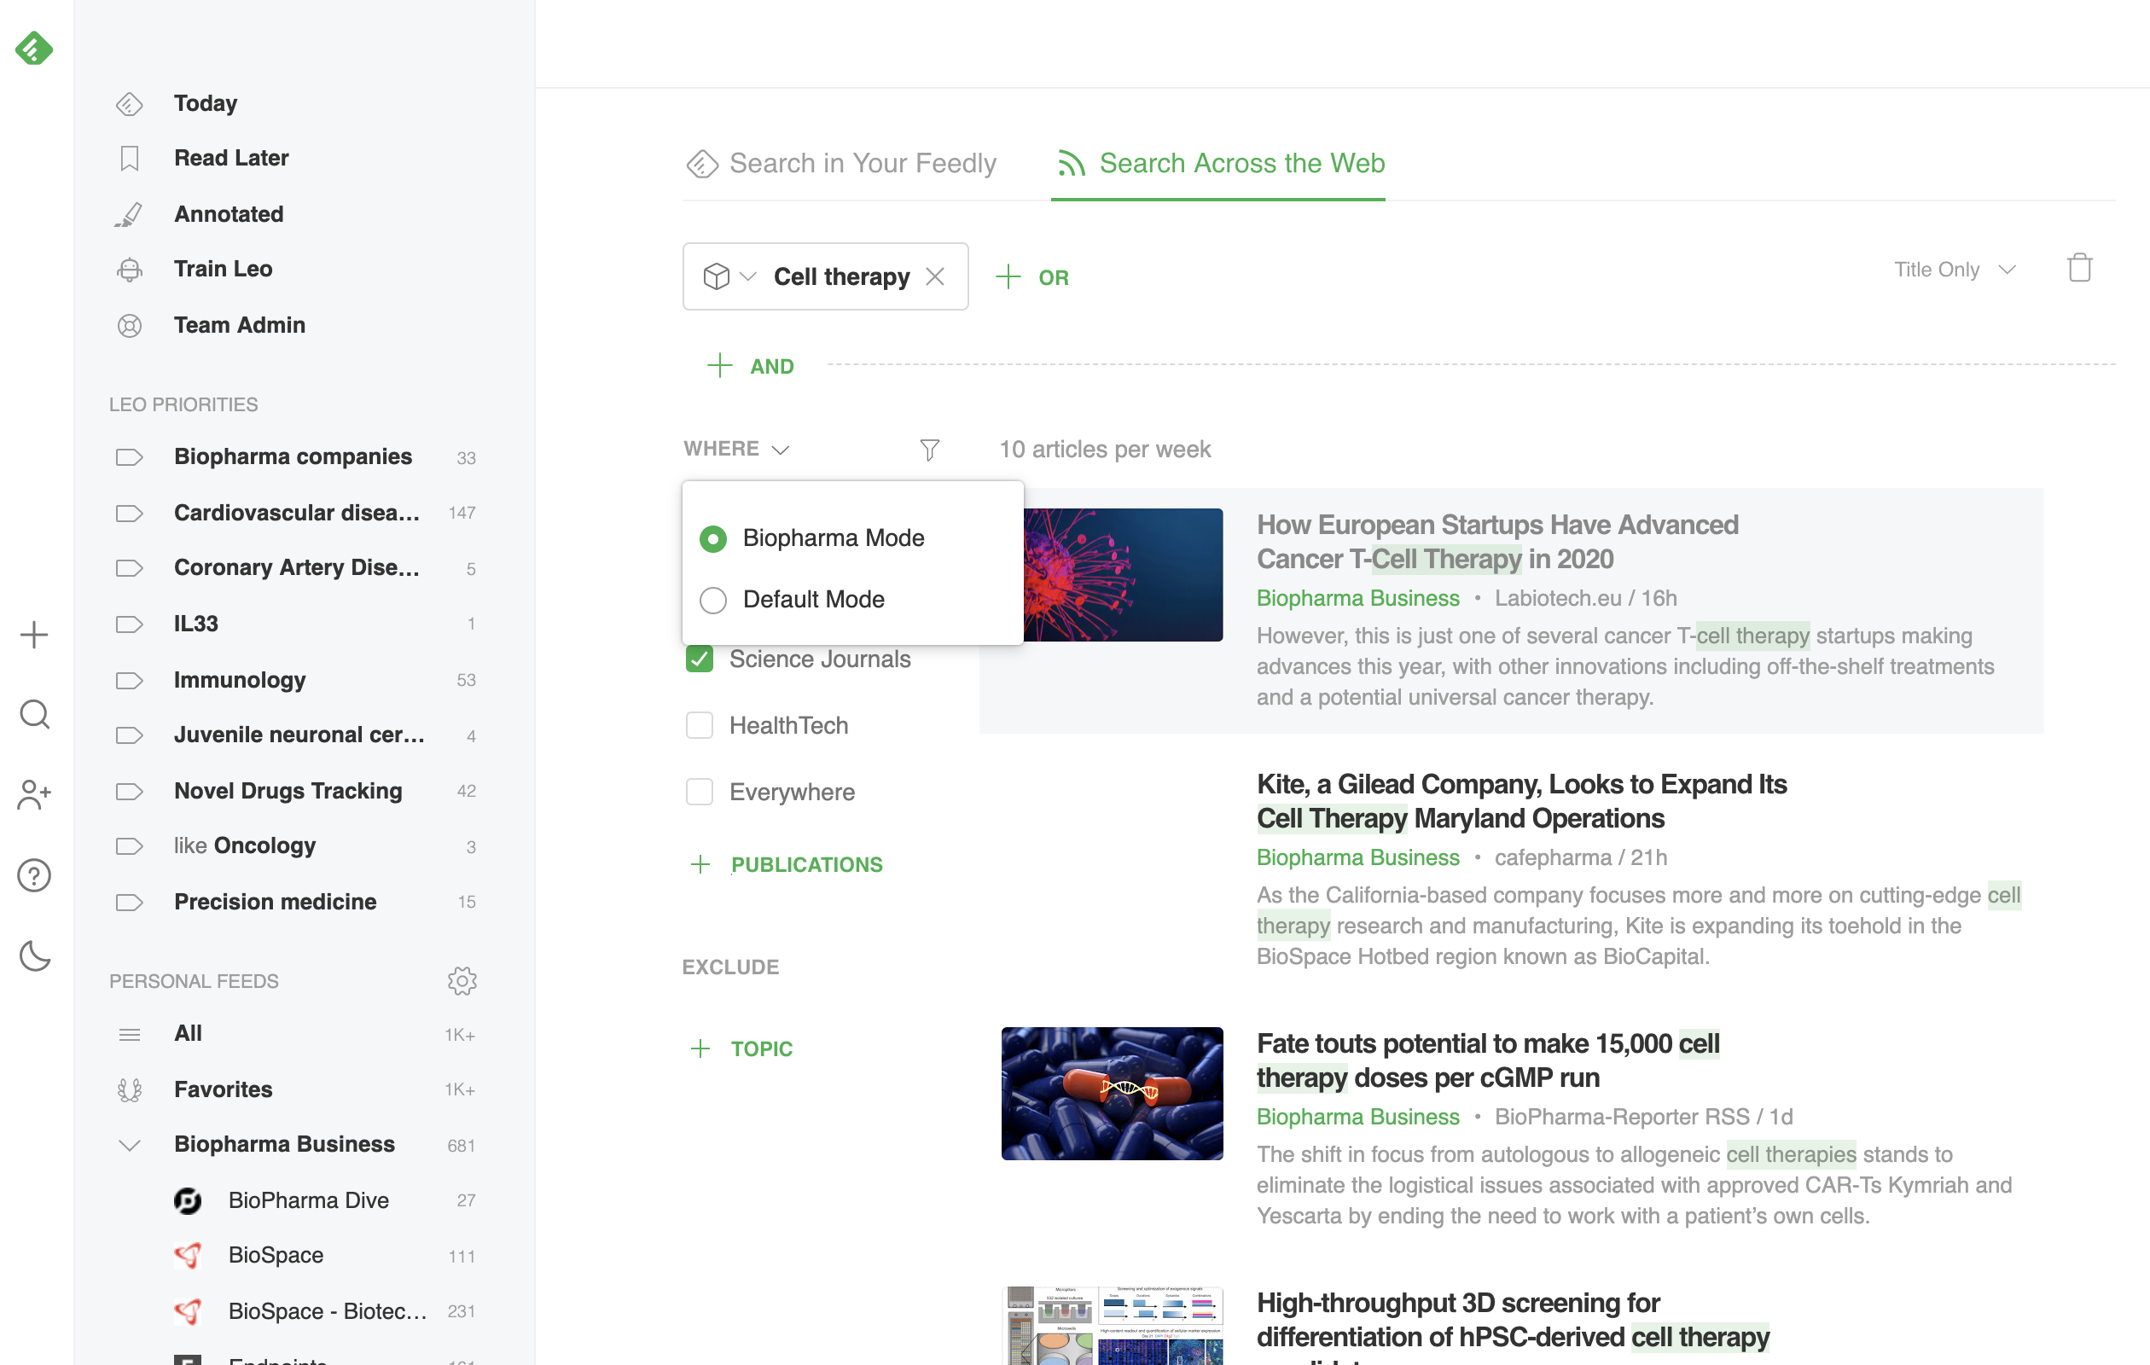The height and width of the screenshot is (1365, 2150).
Task: Select the Default Mode radio button
Action: click(x=712, y=600)
